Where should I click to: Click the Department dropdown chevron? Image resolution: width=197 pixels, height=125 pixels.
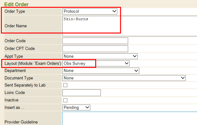136,70
